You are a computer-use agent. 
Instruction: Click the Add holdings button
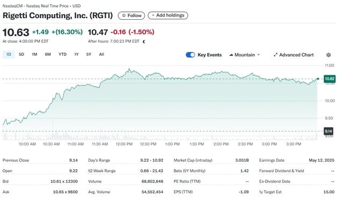[168, 16]
